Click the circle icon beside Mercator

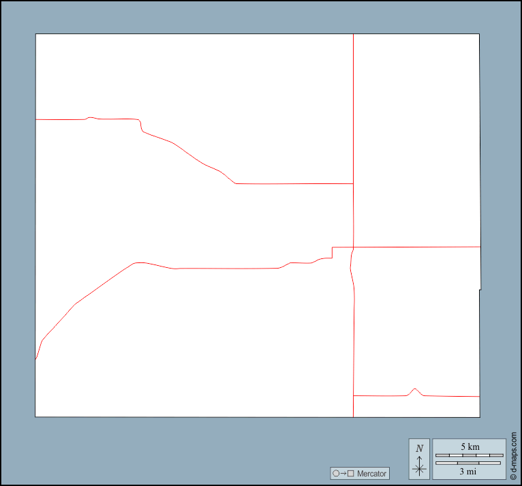coord(335,473)
